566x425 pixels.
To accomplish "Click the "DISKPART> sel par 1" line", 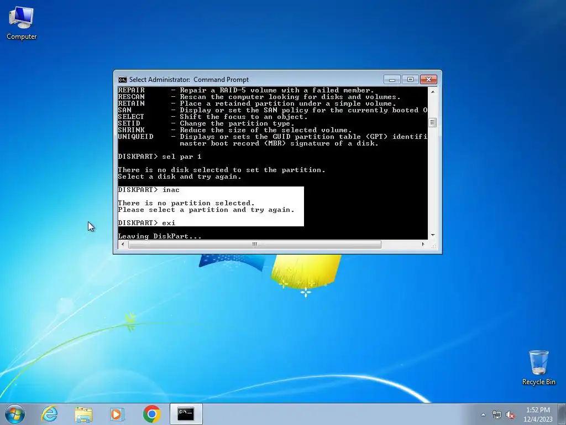I will point(160,157).
